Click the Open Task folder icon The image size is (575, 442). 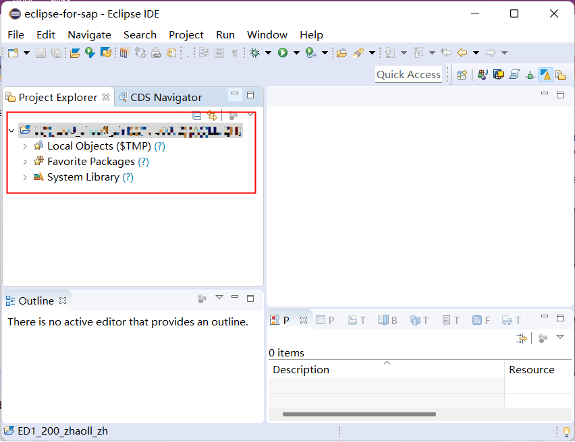[x=341, y=53]
